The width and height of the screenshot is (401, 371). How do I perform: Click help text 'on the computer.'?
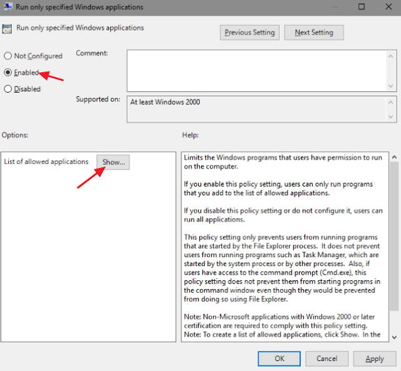pos(211,166)
